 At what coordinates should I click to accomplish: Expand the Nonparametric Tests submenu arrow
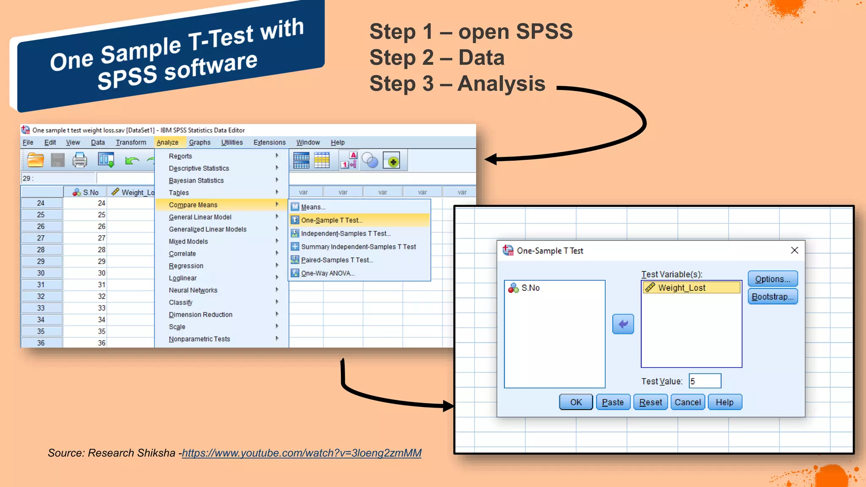tap(277, 339)
